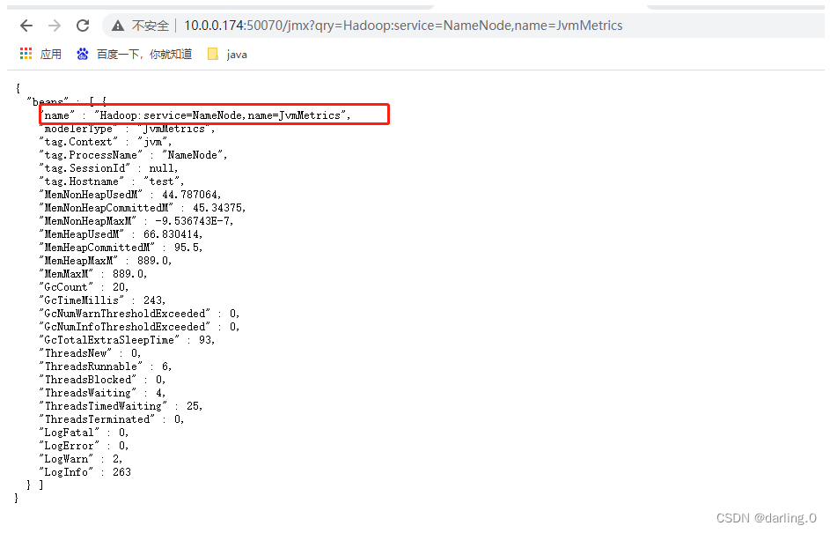Open the 应用 apps shortcut on bookmarks bar

pos(40,54)
